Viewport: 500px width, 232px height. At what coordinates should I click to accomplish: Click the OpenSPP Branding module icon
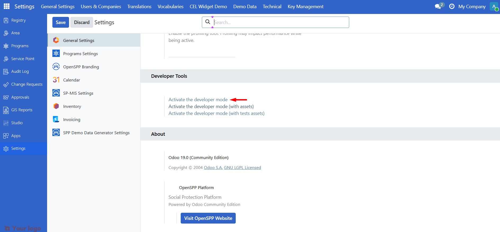click(56, 66)
